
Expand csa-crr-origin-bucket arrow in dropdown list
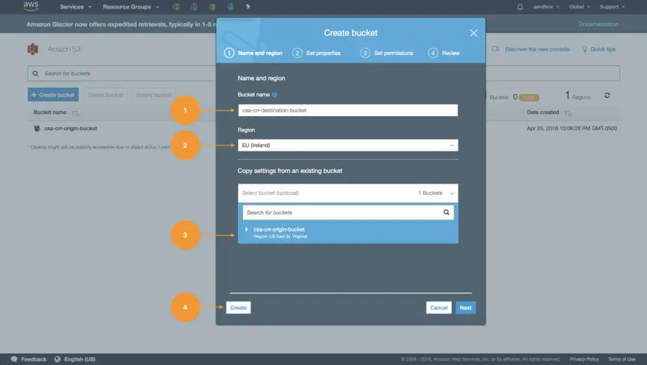(x=246, y=229)
